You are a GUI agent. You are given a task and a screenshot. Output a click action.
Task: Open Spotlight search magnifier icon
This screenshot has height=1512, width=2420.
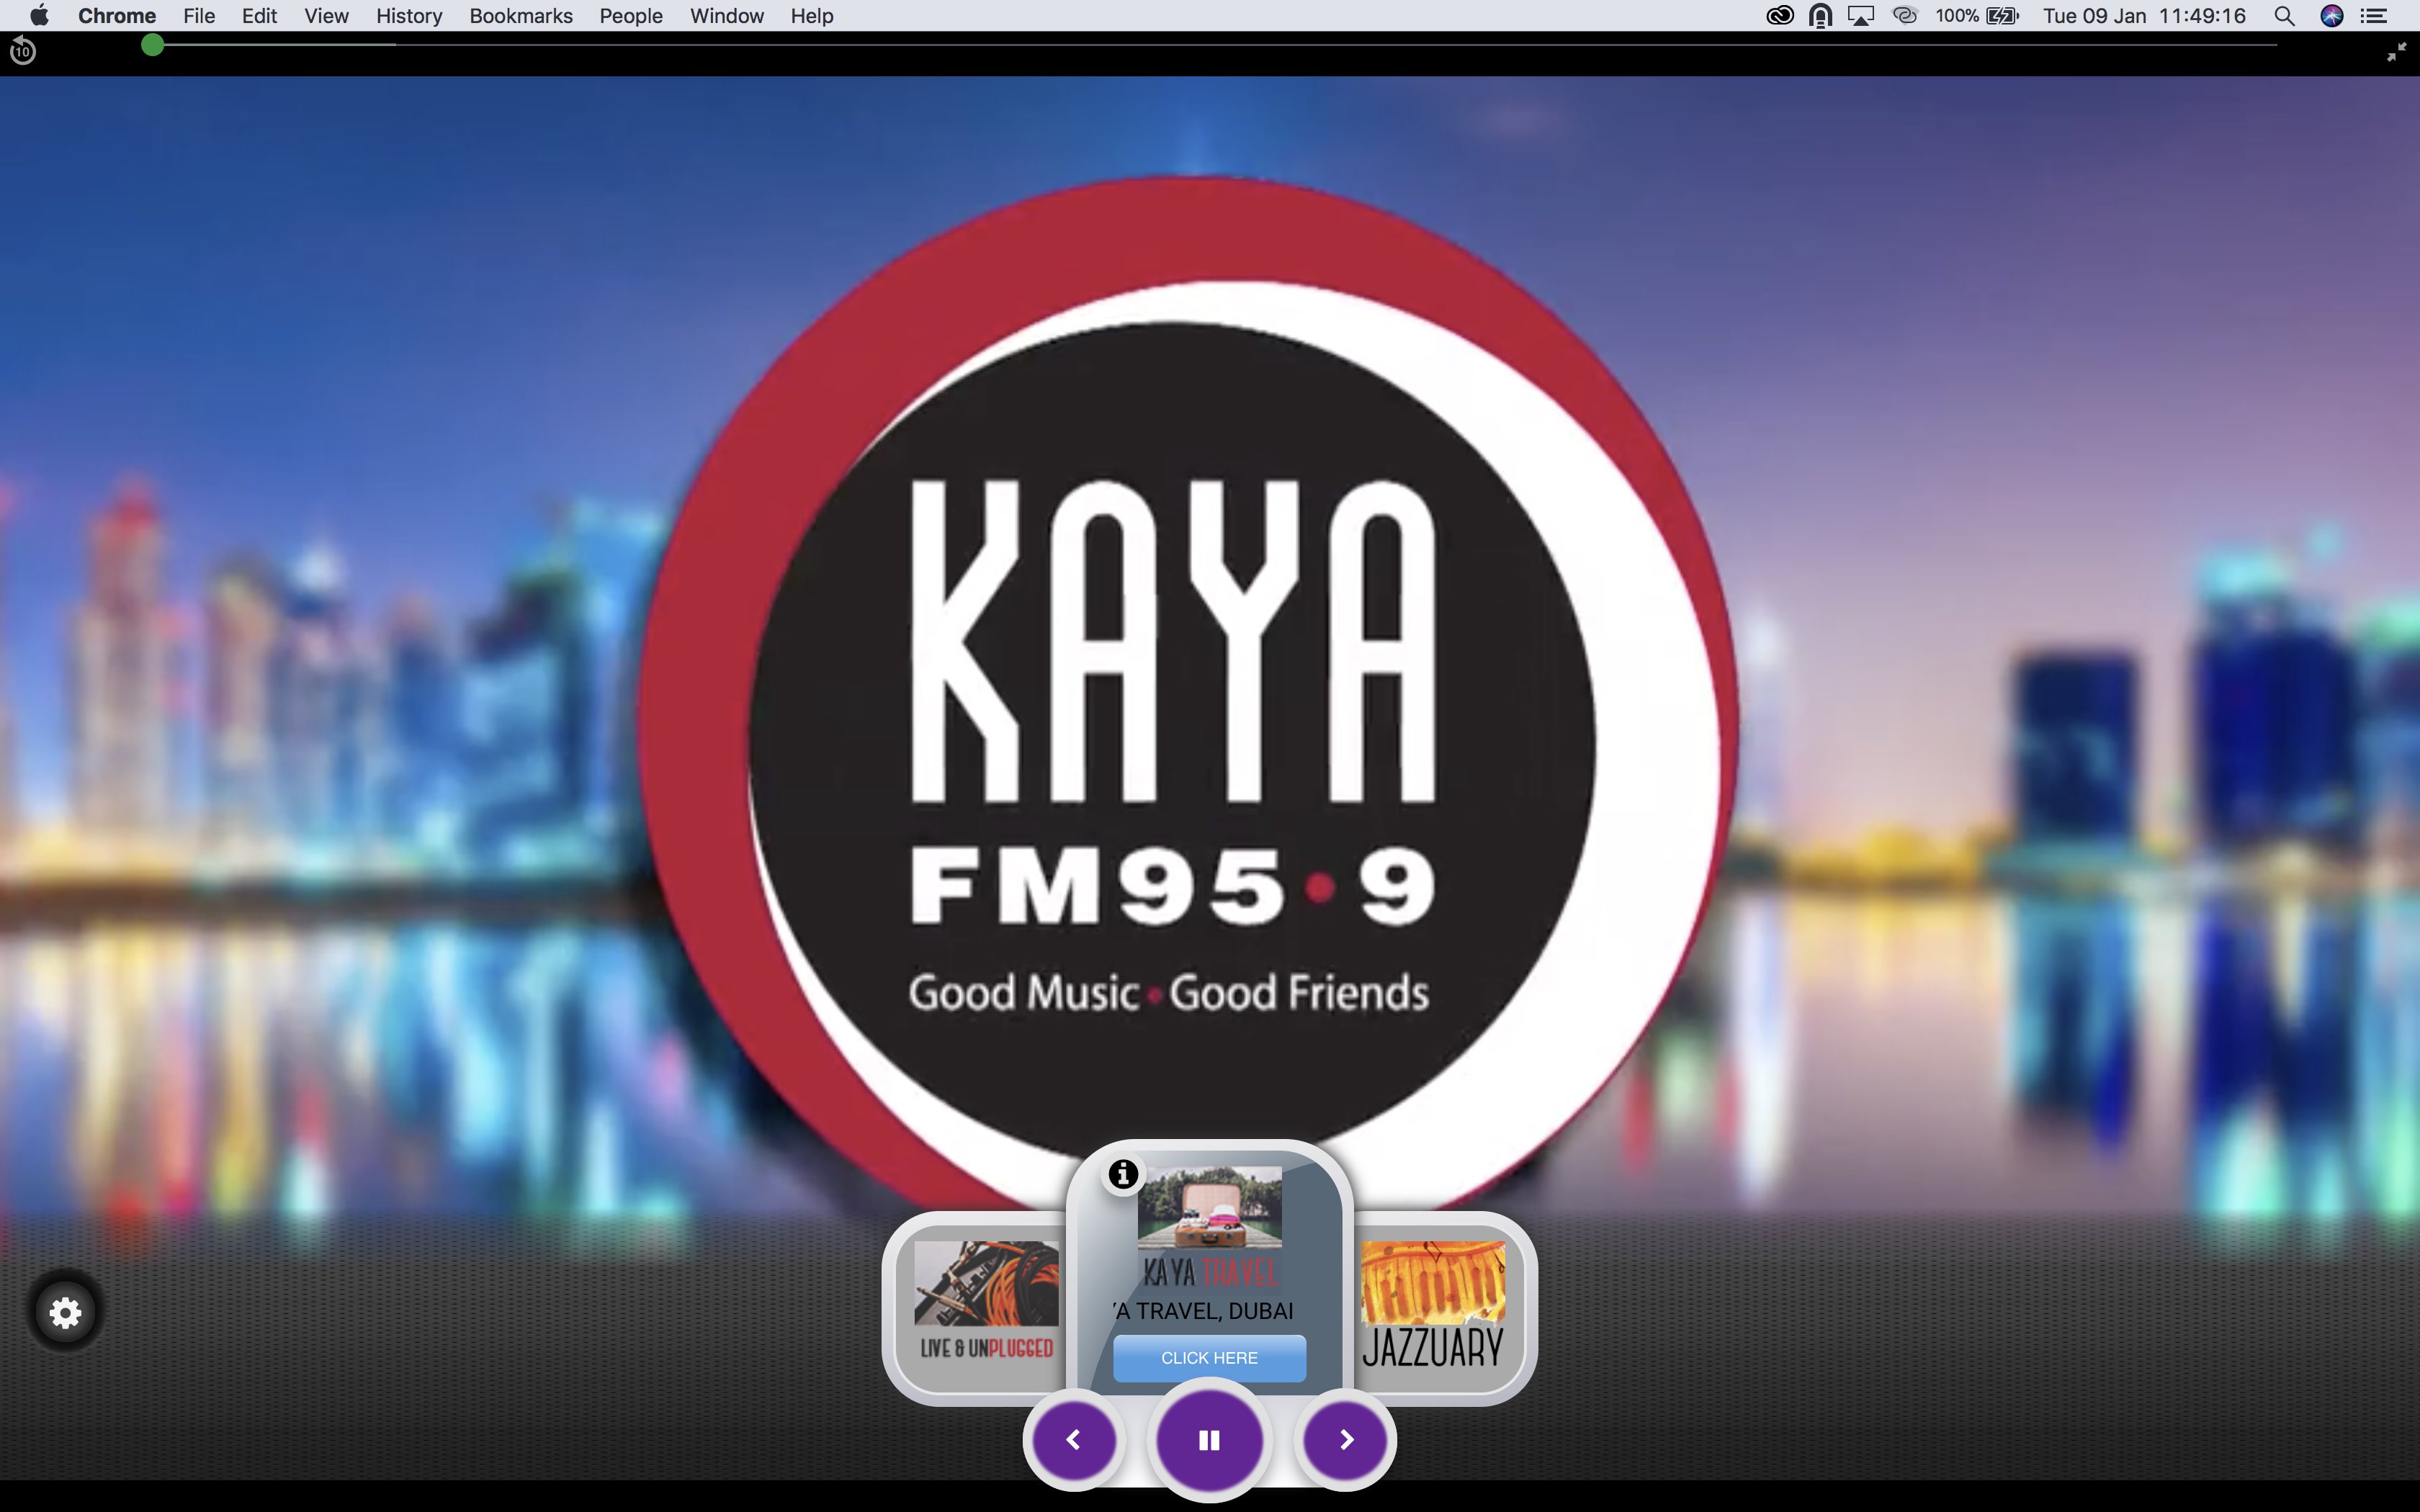(2284, 16)
